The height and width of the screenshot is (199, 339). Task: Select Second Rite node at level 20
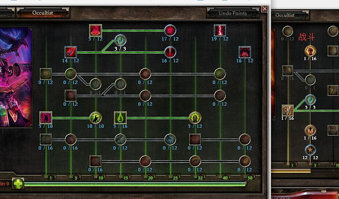click(x=145, y=96)
